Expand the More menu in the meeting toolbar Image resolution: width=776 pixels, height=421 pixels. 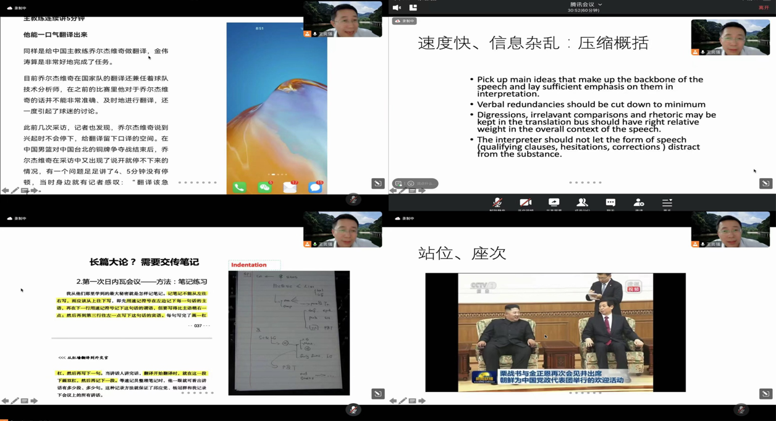point(667,203)
